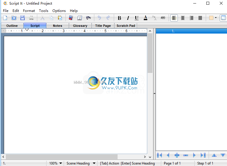Screen dimensions: 227x166
Task: Open the Format menu
Action: pos(29,11)
